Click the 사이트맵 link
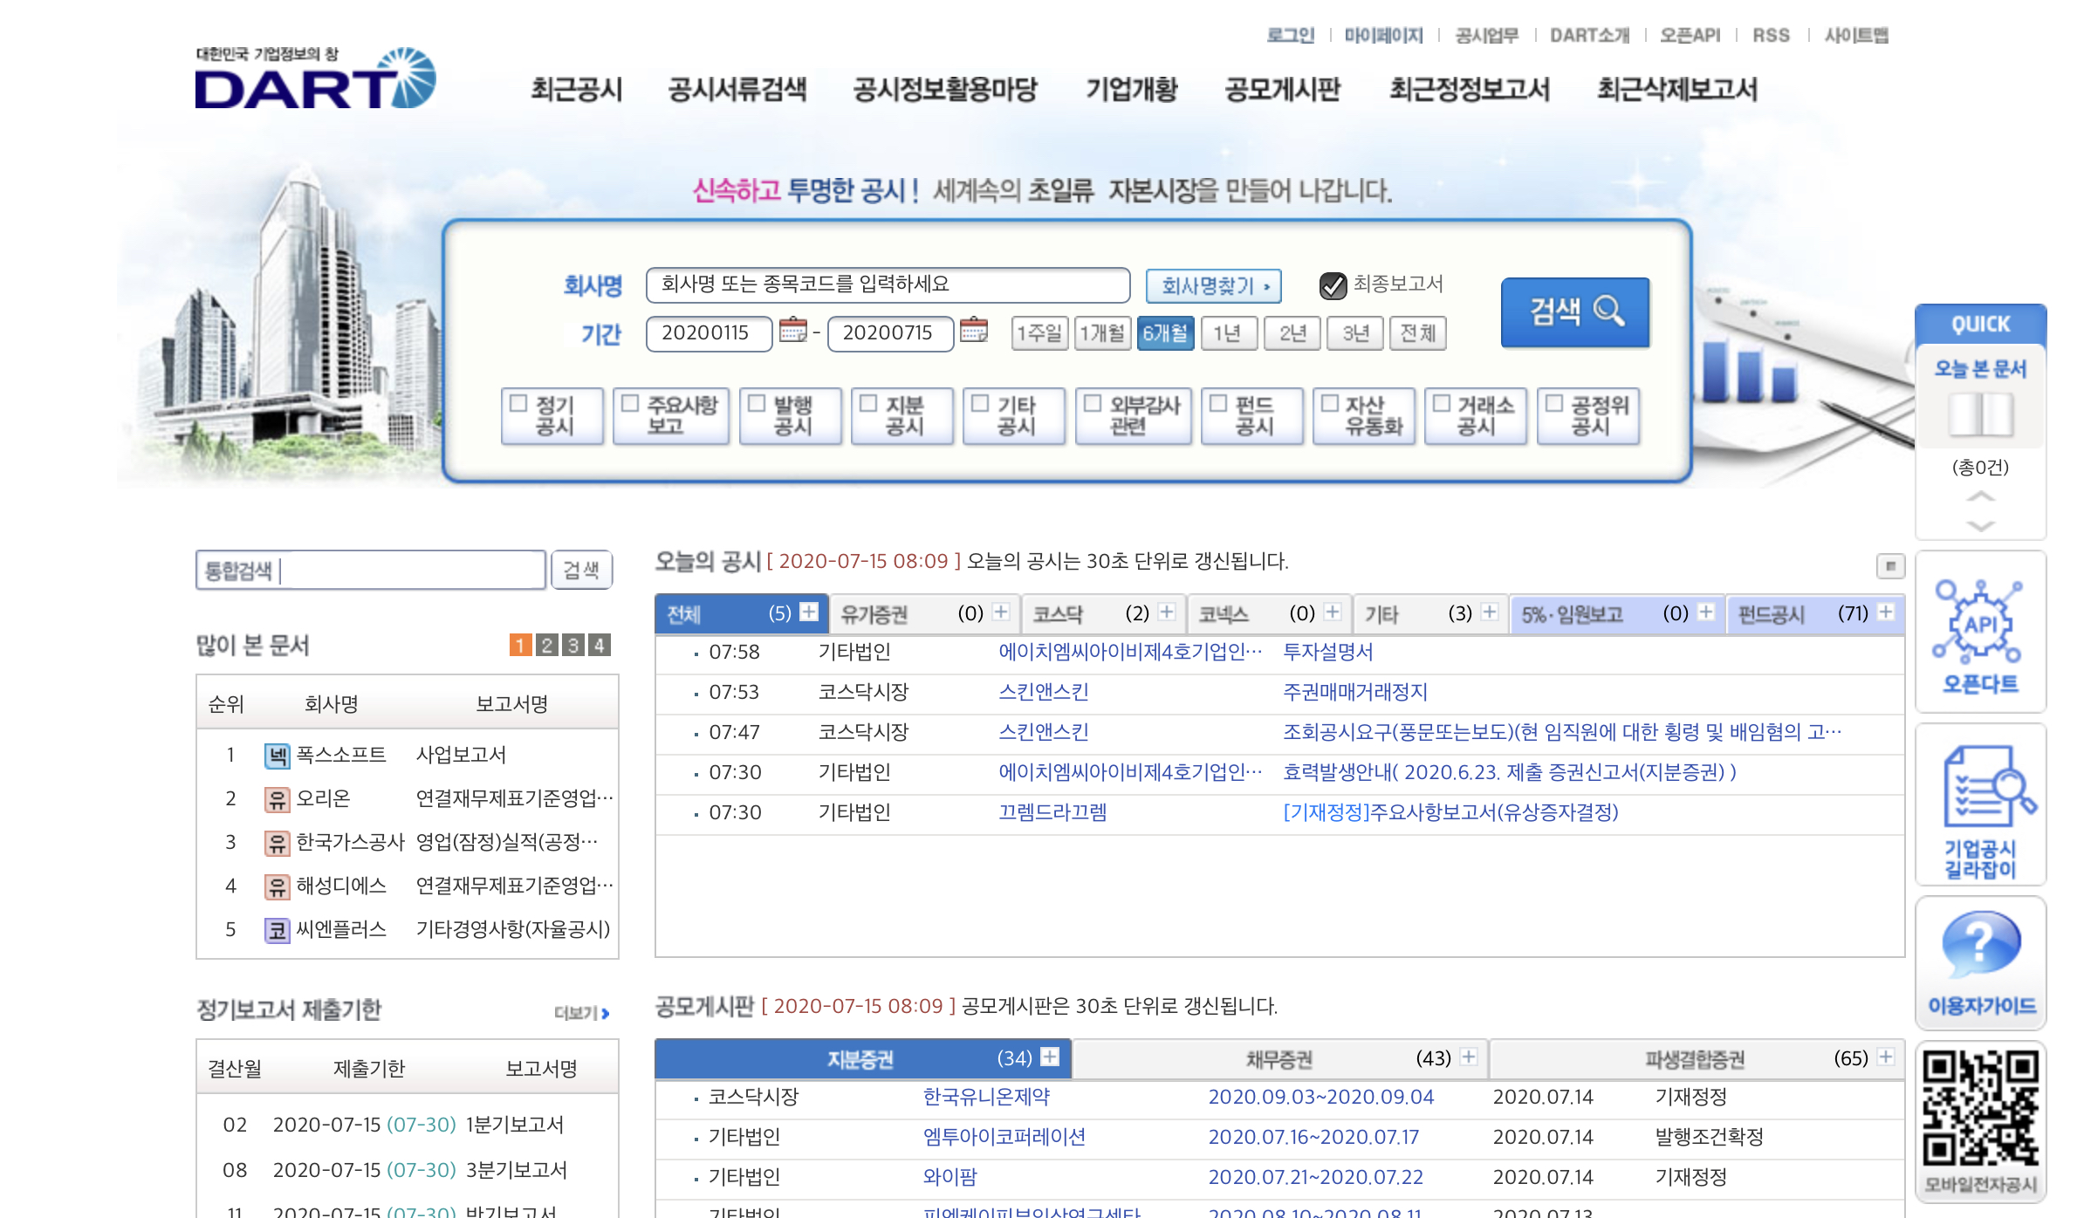Screen dimensions: 2084x1218 1856,35
